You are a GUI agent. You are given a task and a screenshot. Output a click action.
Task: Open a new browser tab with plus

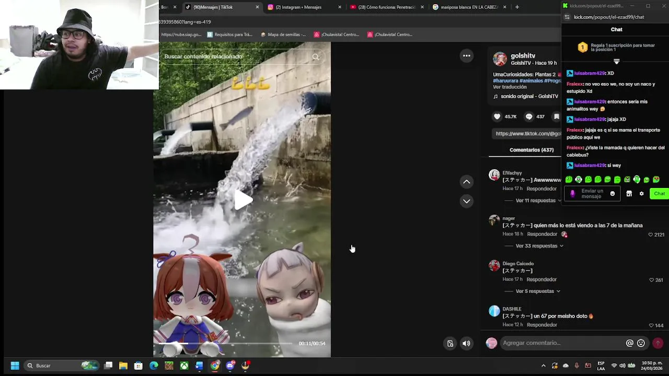(517, 7)
